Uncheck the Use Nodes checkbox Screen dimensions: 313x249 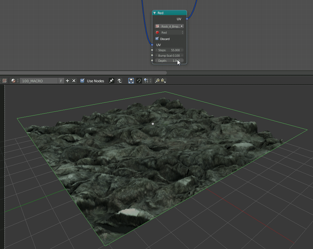click(82, 81)
